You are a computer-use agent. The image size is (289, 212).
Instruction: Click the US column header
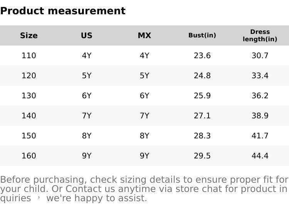(x=87, y=35)
